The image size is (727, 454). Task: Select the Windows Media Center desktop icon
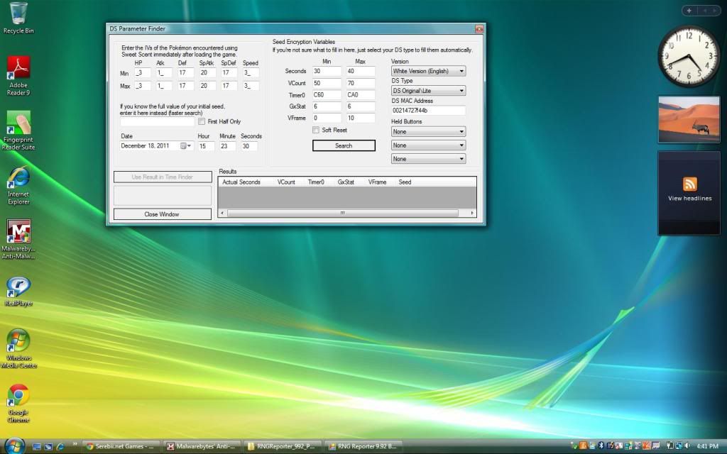pyautogui.click(x=18, y=348)
